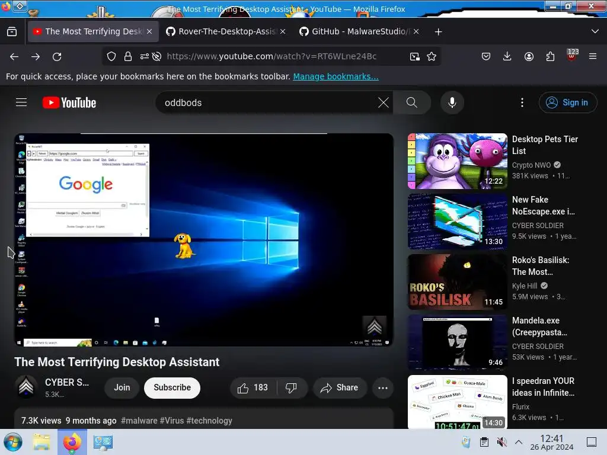Close the Rover-The-Desktop-Assistant tab
607x455 pixels.
[283, 32]
